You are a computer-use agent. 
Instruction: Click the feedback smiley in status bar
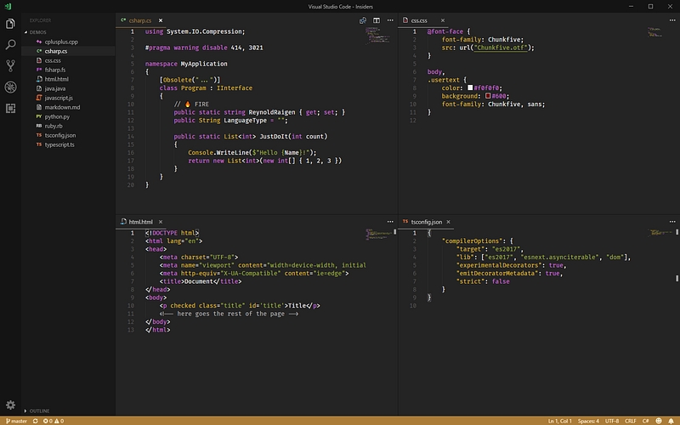(658, 421)
